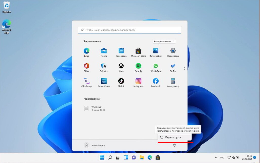Image resolution: width=260 pixels, height=163 pixels.
Task: Launch TikTok from pinned apps
Action: point(121,83)
